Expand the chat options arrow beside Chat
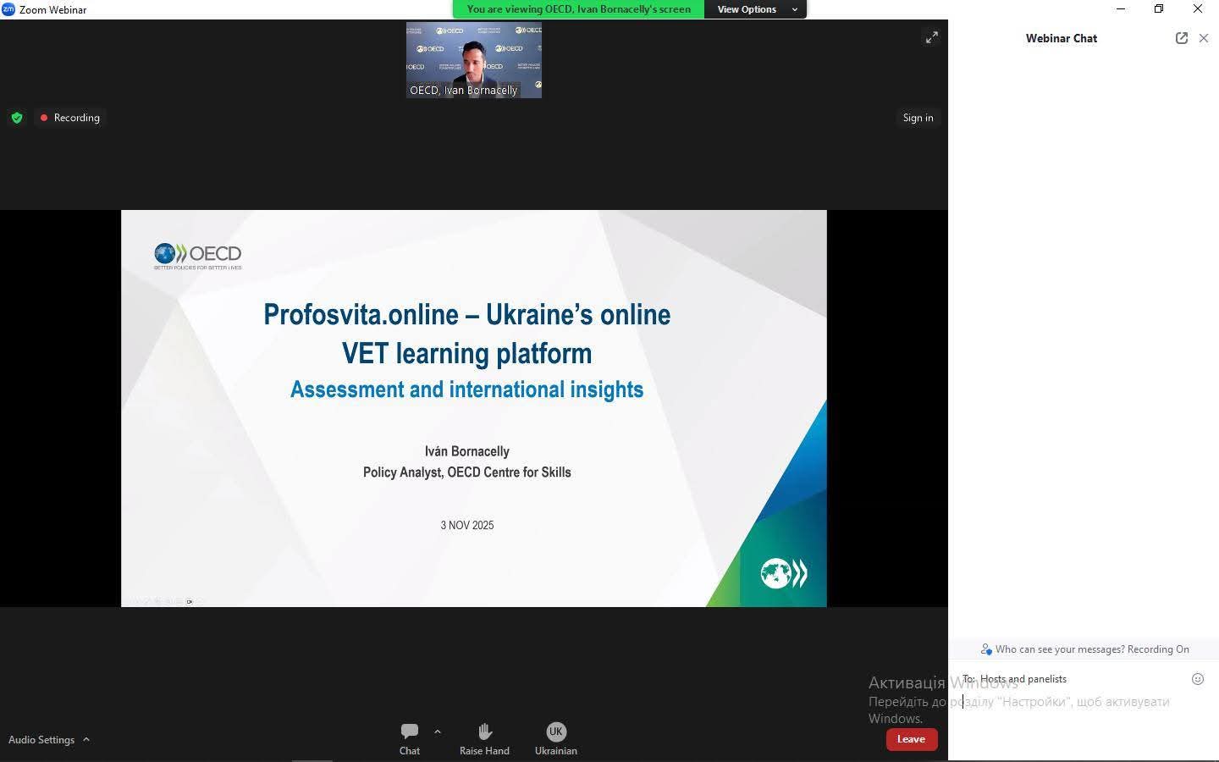This screenshot has width=1219, height=762. click(x=438, y=732)
